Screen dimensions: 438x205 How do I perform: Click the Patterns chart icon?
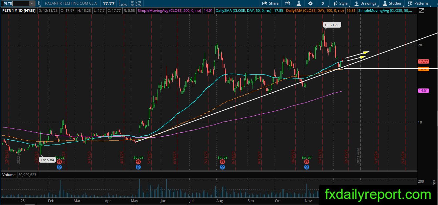410,3
